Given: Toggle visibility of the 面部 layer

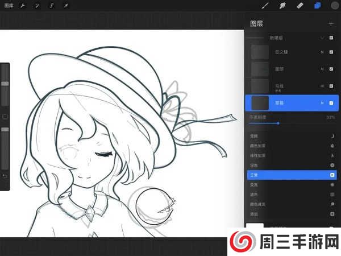Looking at the screenshot, I should 331,69.
